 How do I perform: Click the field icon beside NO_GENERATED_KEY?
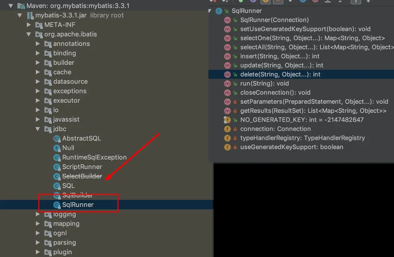(227, 120)
